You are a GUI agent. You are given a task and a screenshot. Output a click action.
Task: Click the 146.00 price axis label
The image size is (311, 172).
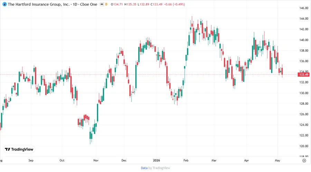304,8
